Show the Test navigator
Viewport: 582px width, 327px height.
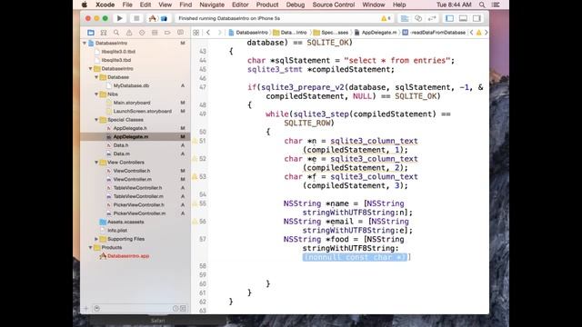[x=142, y=33]
